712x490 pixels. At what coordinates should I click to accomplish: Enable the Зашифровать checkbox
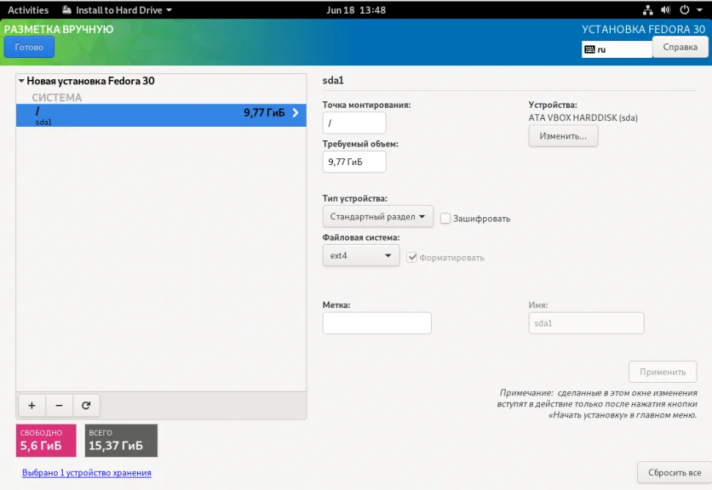pos(445,219)
